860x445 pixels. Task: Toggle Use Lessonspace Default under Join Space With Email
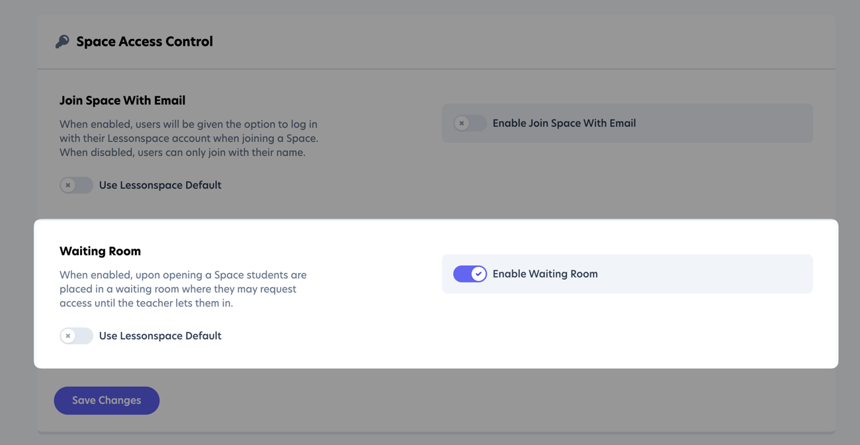pos(76,185)
